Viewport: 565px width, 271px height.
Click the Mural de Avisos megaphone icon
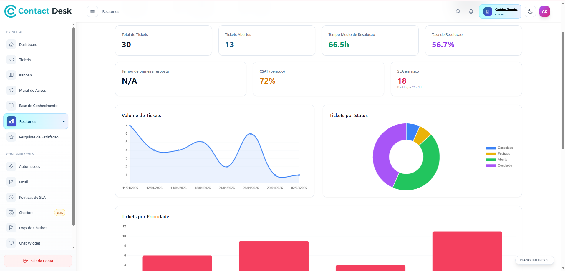[11, 90]
